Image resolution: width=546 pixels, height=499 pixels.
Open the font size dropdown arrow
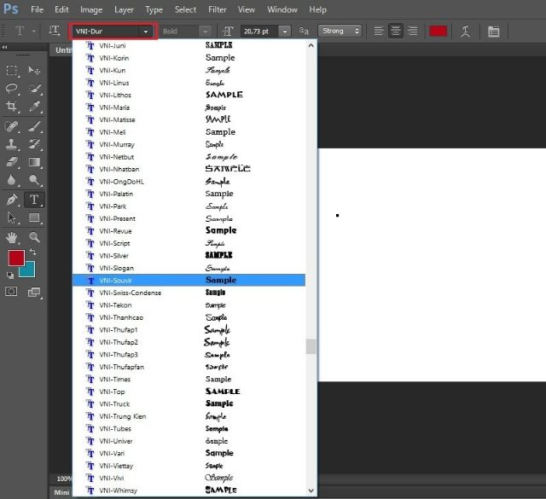pyautogui.click(x=285, y=32)
